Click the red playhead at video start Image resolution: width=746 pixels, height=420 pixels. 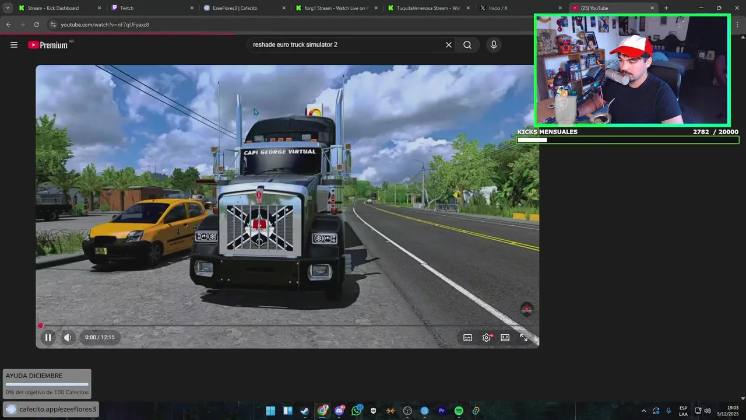tap(40, 325)
